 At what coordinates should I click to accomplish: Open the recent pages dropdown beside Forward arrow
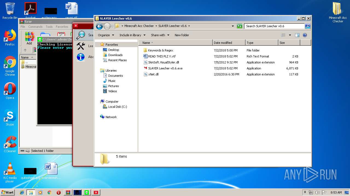[x=112, y=26]
